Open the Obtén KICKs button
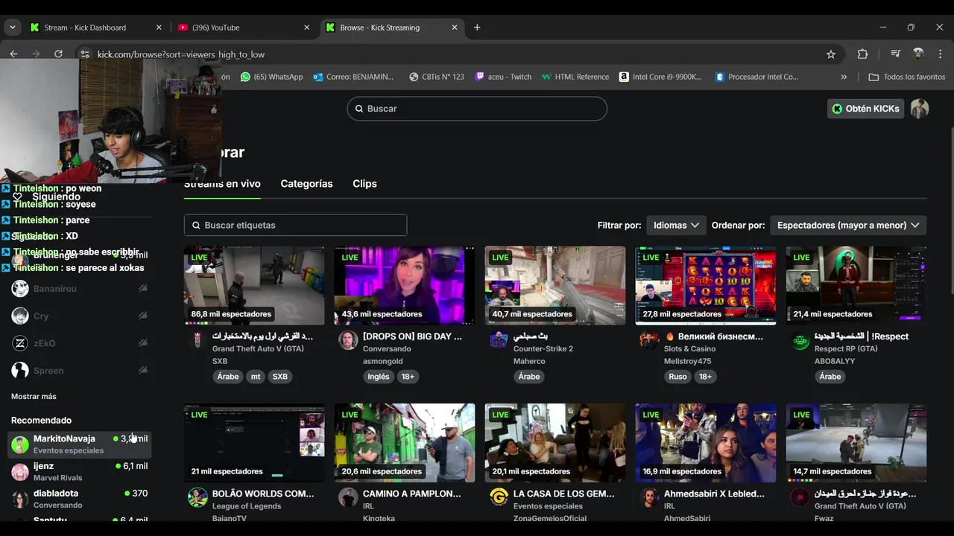 pyautogui.click(x=865, y=109)
